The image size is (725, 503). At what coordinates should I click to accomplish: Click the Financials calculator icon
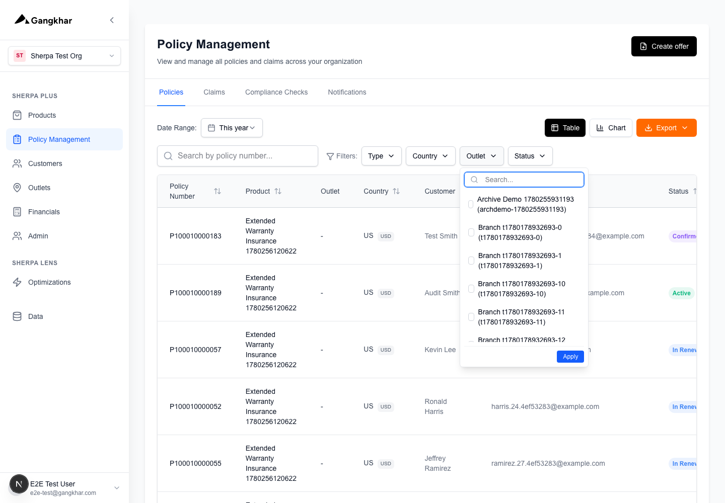point(17,212)
